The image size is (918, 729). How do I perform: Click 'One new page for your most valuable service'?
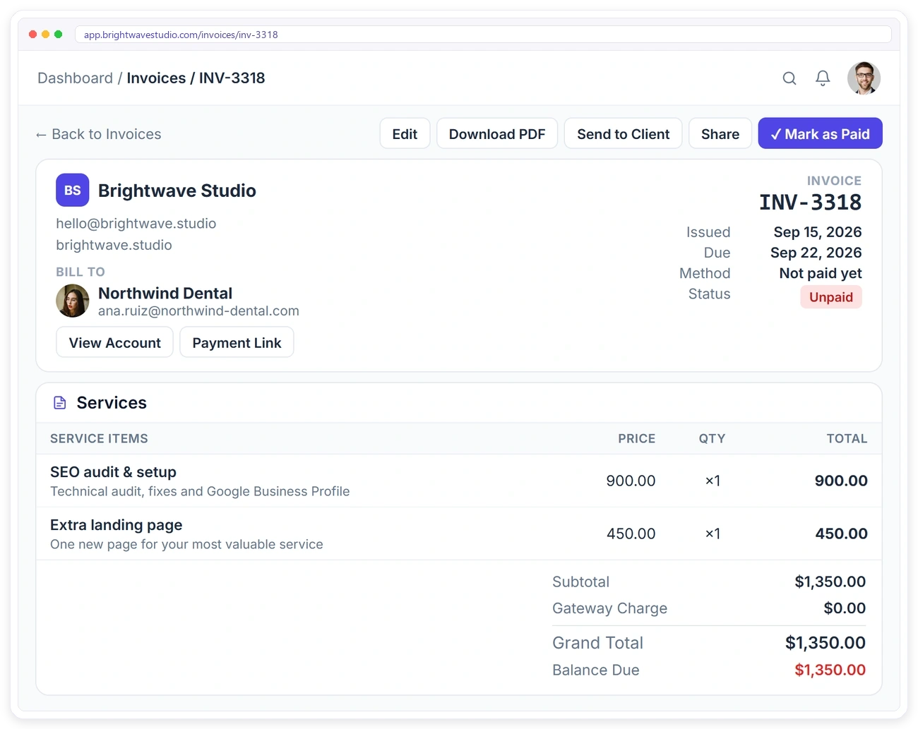pos(186,544)
